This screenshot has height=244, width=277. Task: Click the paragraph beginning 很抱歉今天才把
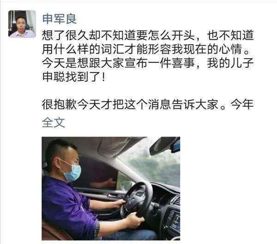pyautogui.click(x=148, y=105)
